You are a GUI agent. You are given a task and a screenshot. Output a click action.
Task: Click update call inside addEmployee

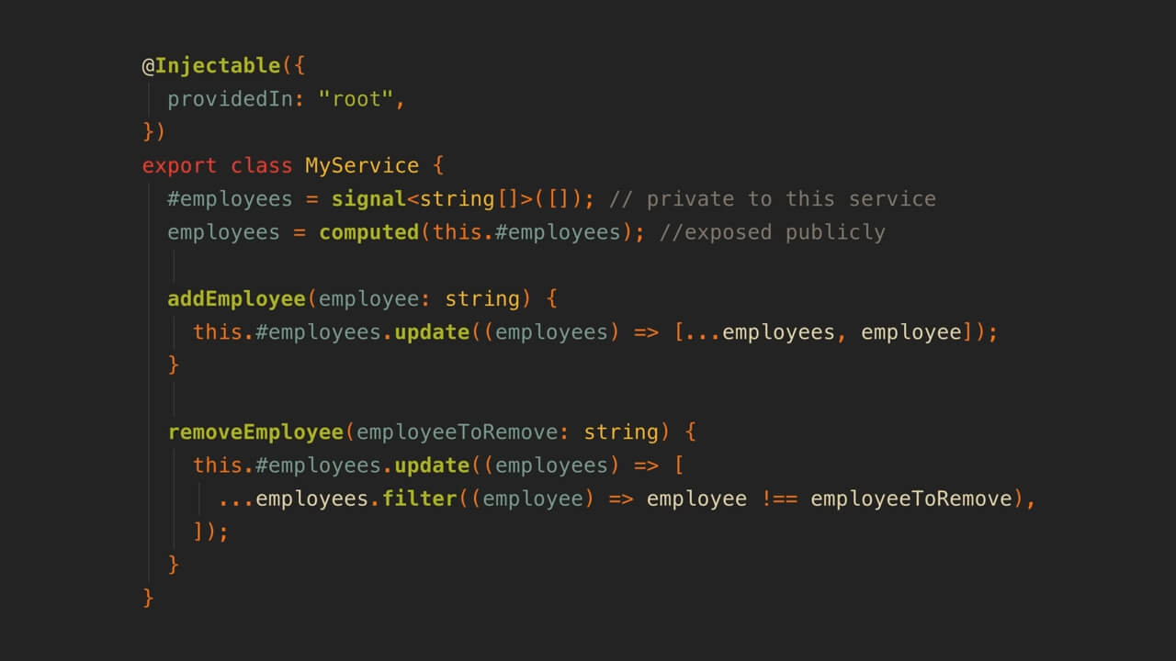(432, 332)
